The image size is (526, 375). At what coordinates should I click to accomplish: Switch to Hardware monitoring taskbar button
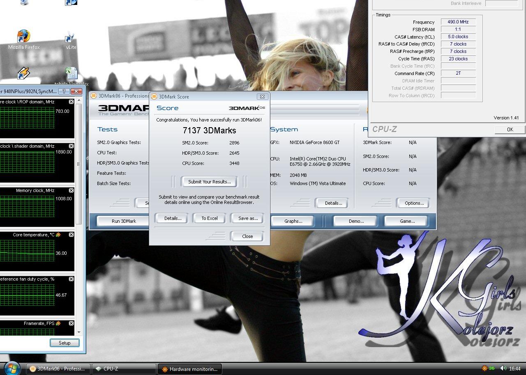(x=190, y=369)
